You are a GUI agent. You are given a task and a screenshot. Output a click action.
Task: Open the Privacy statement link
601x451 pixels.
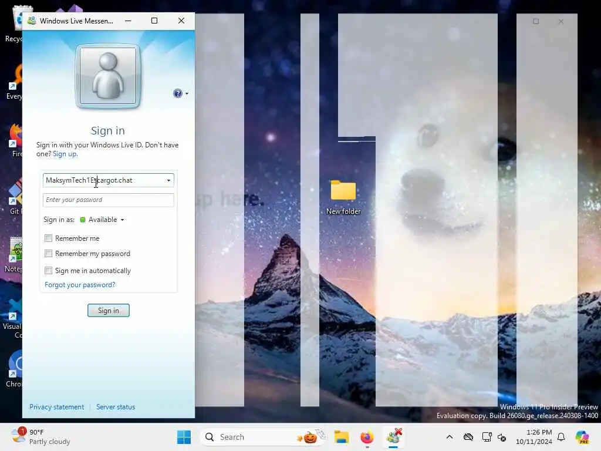pos(57,407)
